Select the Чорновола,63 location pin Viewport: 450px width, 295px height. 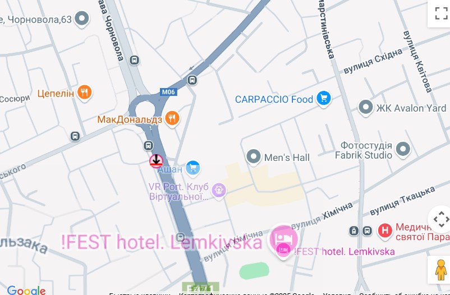82,19
